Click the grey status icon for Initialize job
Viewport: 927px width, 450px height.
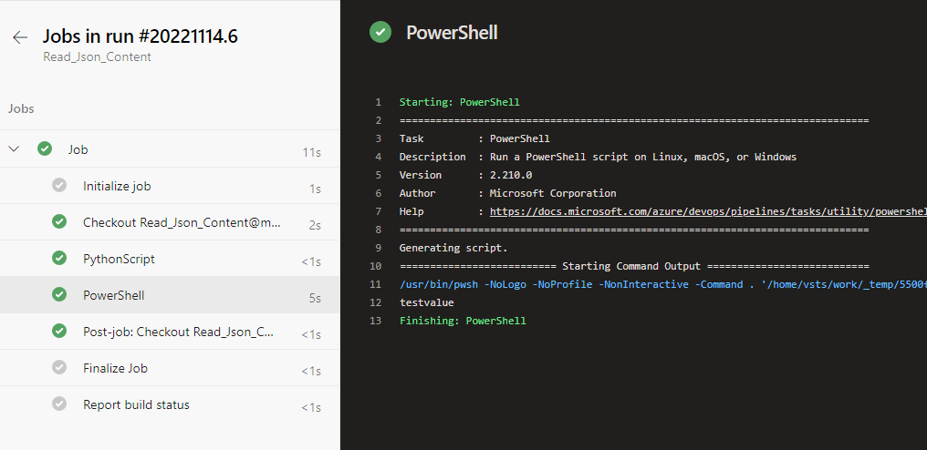[x=59, y=186]
